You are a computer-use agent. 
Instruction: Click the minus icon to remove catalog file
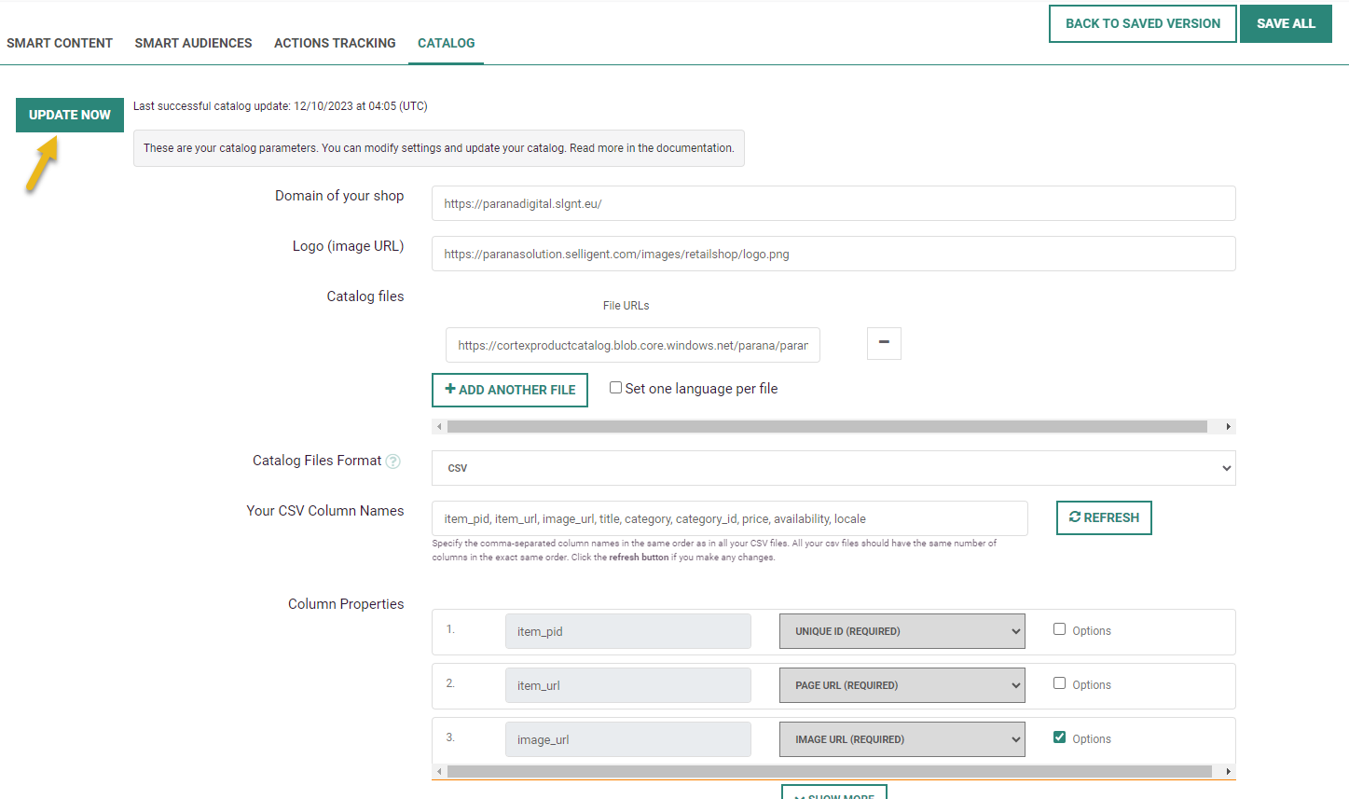(884, 343)
